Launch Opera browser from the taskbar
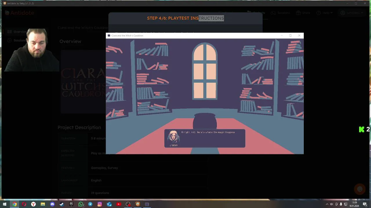The height and width of the screenshot is (208, 371). tap(24, 204)
